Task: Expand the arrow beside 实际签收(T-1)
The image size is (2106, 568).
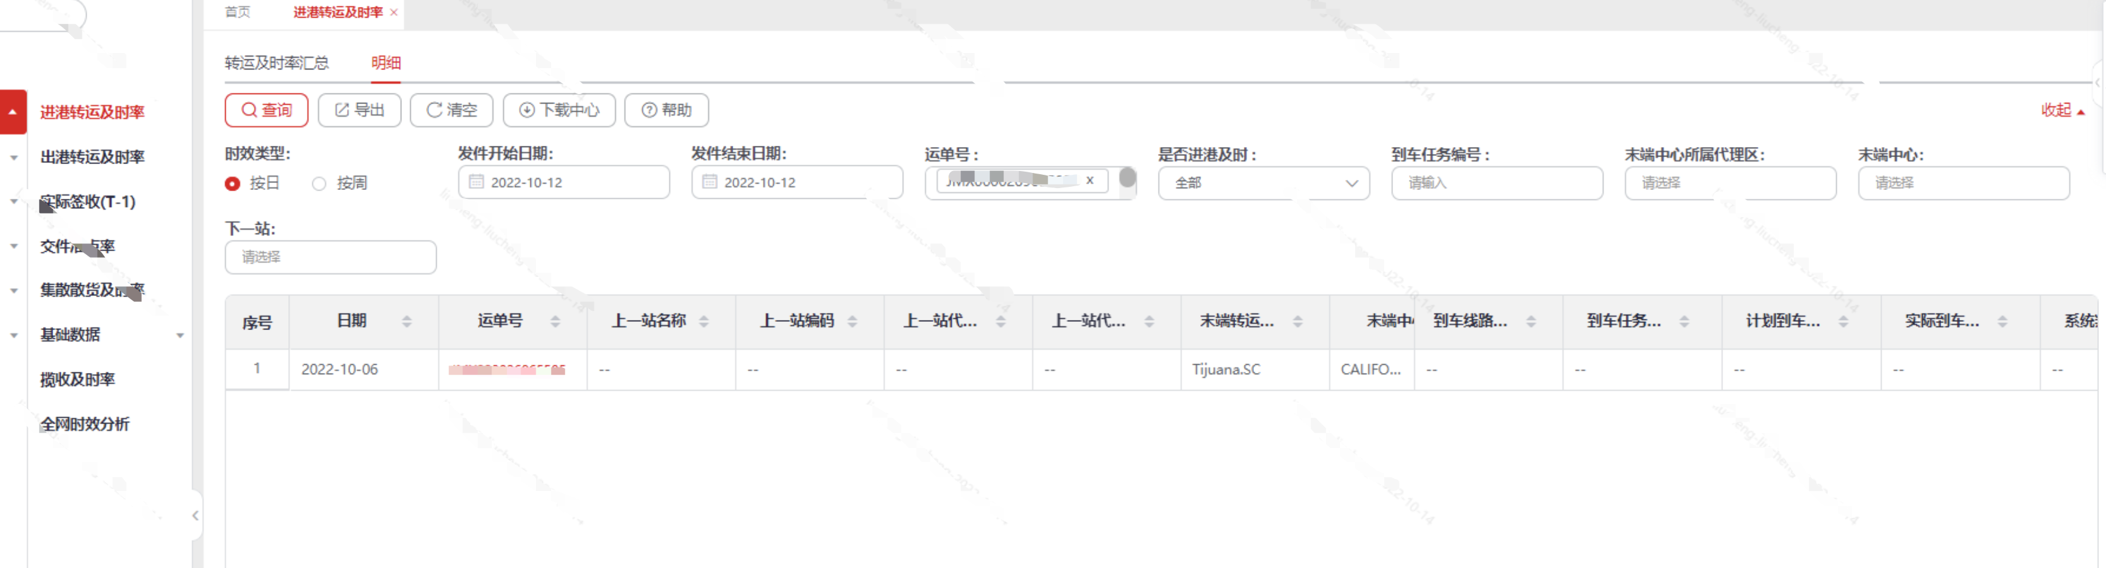Action: pos(14,201)
